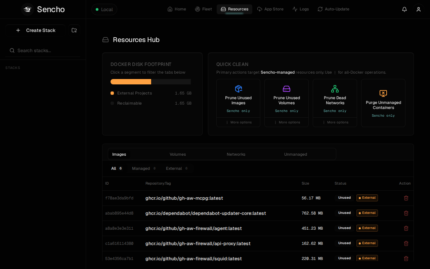This screenshot has width=430, height=269.
Task: Click the Prune Dead Networks icon
Action: 335,89
